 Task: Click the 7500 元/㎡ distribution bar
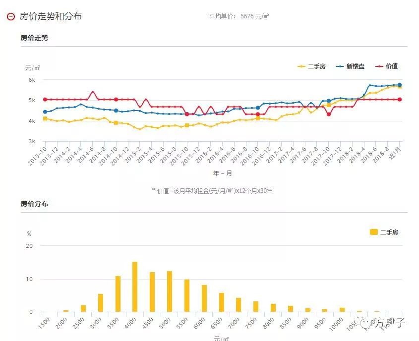(x=256, y=306)
